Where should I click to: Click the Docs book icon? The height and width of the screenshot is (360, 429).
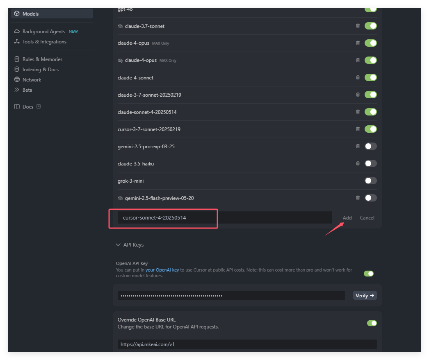click(x=17, y=106)
